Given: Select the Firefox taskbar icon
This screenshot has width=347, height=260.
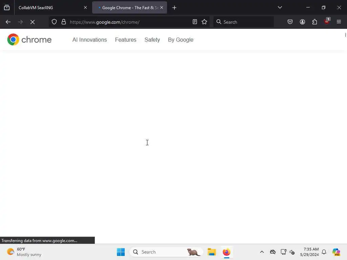Looking at the screenshot, I should [227, 252].
